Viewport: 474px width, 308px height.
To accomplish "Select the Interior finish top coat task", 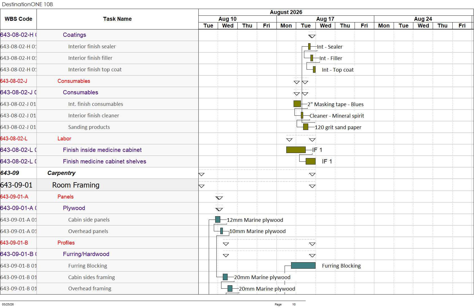I will 95,70.
